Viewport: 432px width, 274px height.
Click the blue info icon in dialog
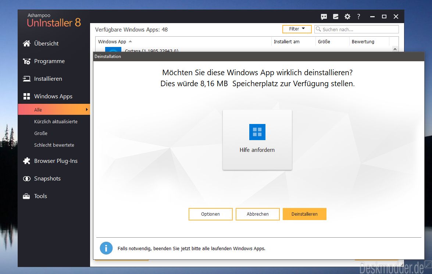(x=106, y=248)
